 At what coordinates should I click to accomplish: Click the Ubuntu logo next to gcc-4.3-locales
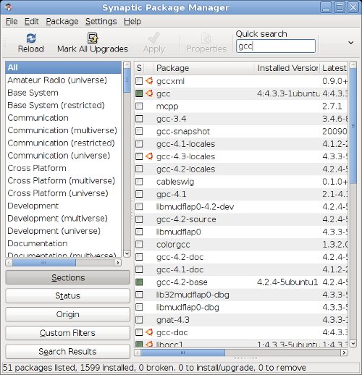tap(149, 156)
